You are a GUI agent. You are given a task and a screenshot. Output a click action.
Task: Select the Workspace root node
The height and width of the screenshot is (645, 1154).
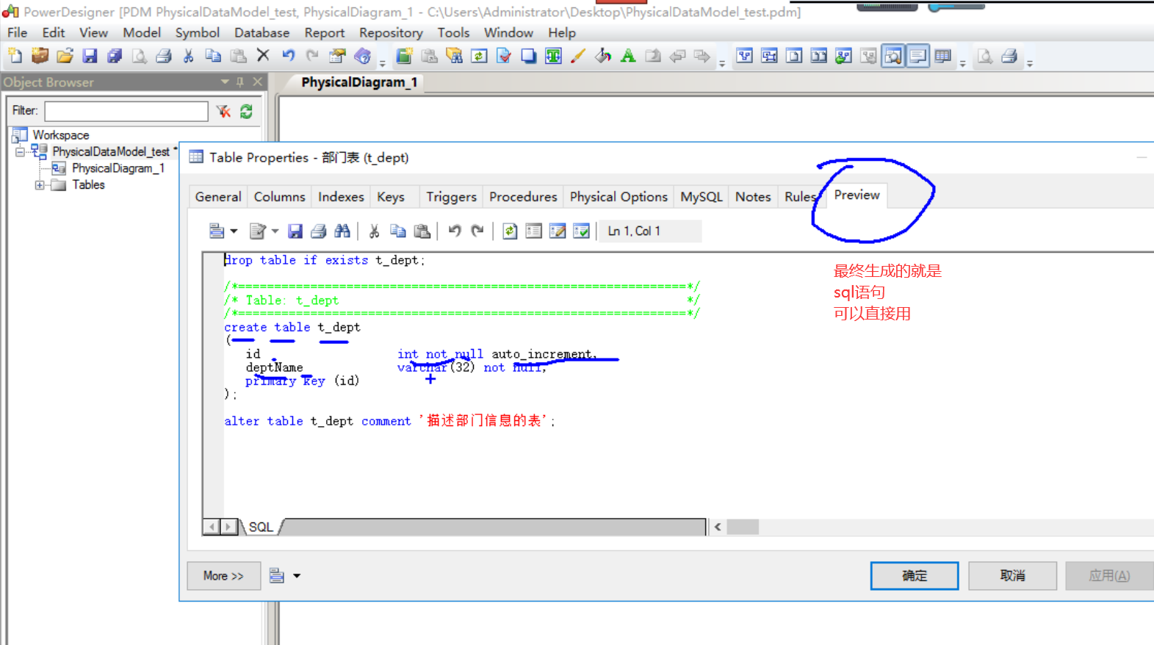(61, 135)
